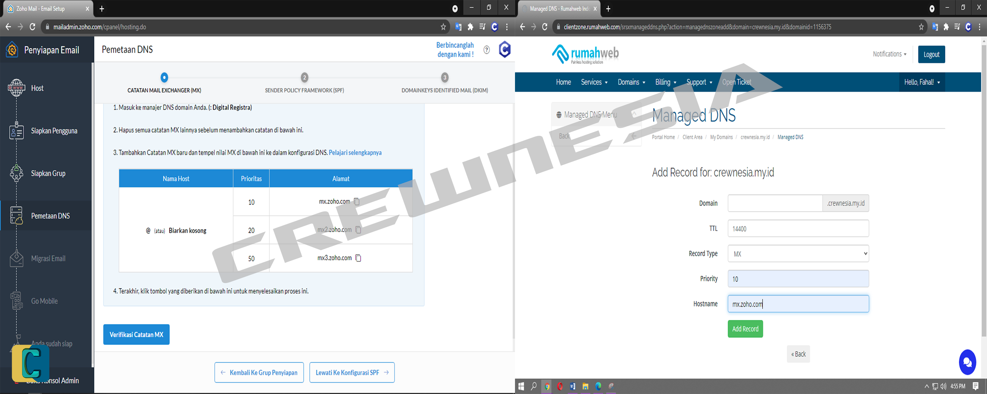Click the Hostname input field

pos(798,304)
